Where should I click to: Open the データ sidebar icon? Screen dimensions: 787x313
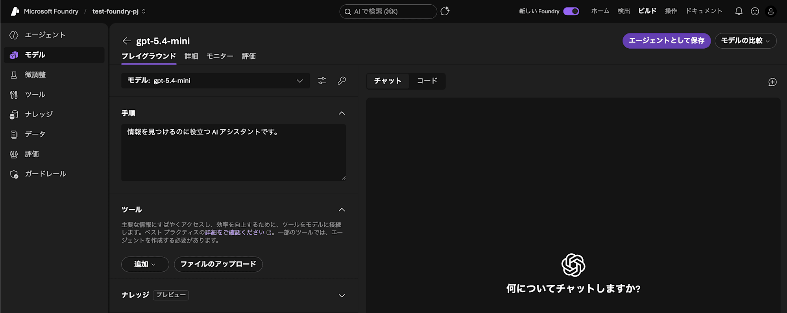[x=14, y=134]
